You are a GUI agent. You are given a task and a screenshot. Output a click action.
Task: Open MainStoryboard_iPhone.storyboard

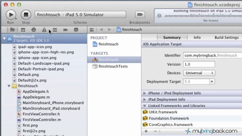53,103
